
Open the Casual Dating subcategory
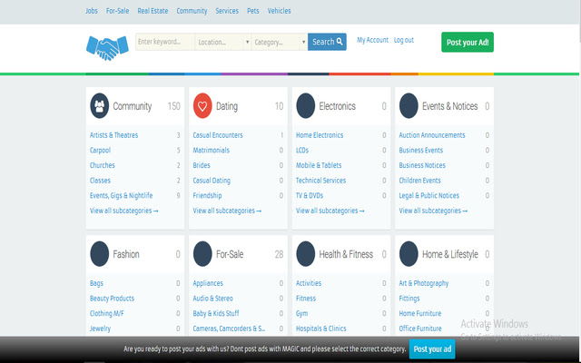click(212, 181)
